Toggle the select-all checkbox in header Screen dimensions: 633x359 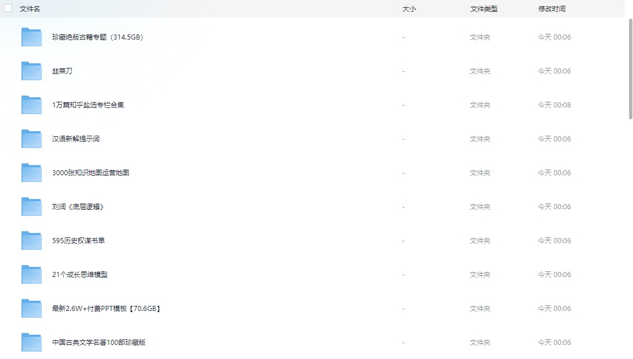[x=8, y=8]
